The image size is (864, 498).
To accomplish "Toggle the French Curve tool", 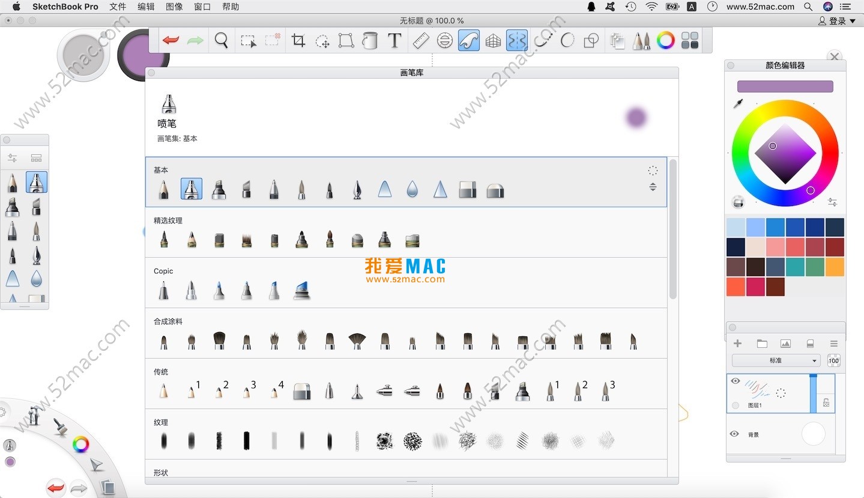I will (469, 40).
